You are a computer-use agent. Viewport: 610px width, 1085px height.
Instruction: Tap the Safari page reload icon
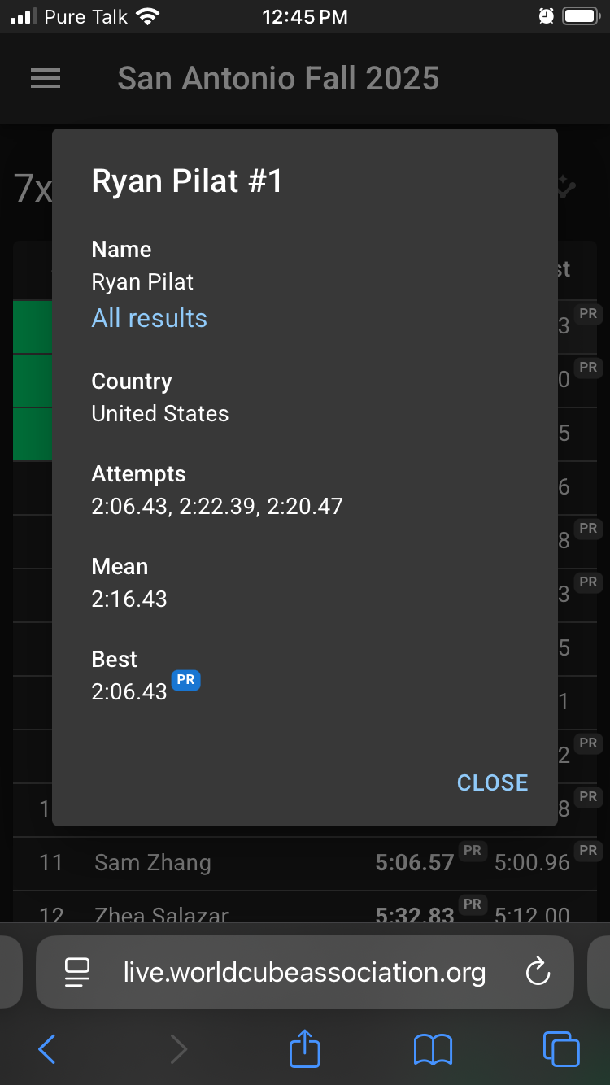[x=538, y=972]
